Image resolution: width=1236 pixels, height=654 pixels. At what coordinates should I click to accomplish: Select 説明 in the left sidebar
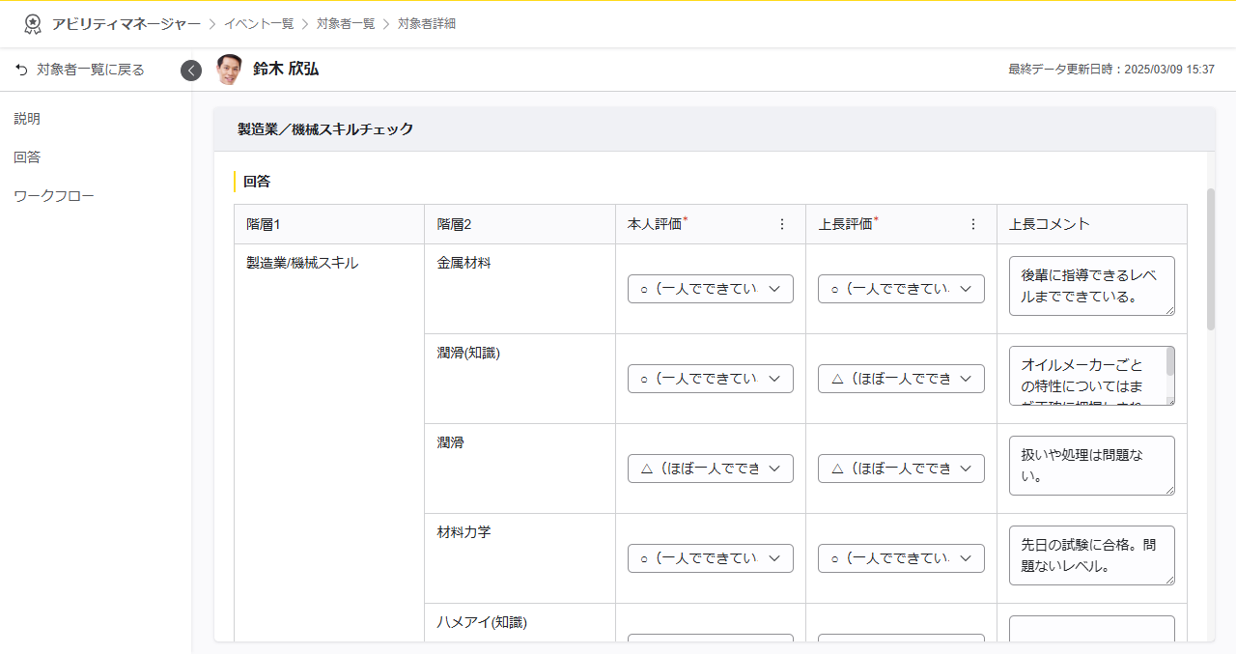point(27,119)
